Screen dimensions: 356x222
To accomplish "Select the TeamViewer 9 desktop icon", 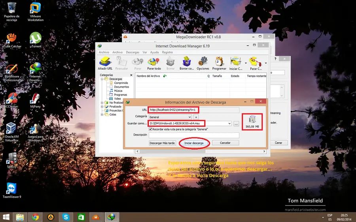I will pos(11,190).
